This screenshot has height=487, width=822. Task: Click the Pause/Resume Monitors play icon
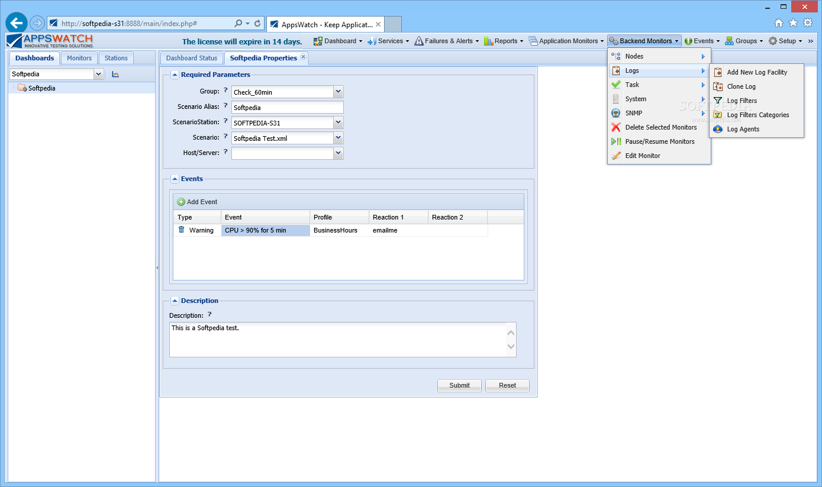coord(615,141)
